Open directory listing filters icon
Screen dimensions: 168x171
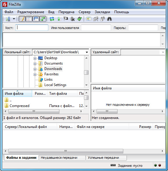pos(89,19)
